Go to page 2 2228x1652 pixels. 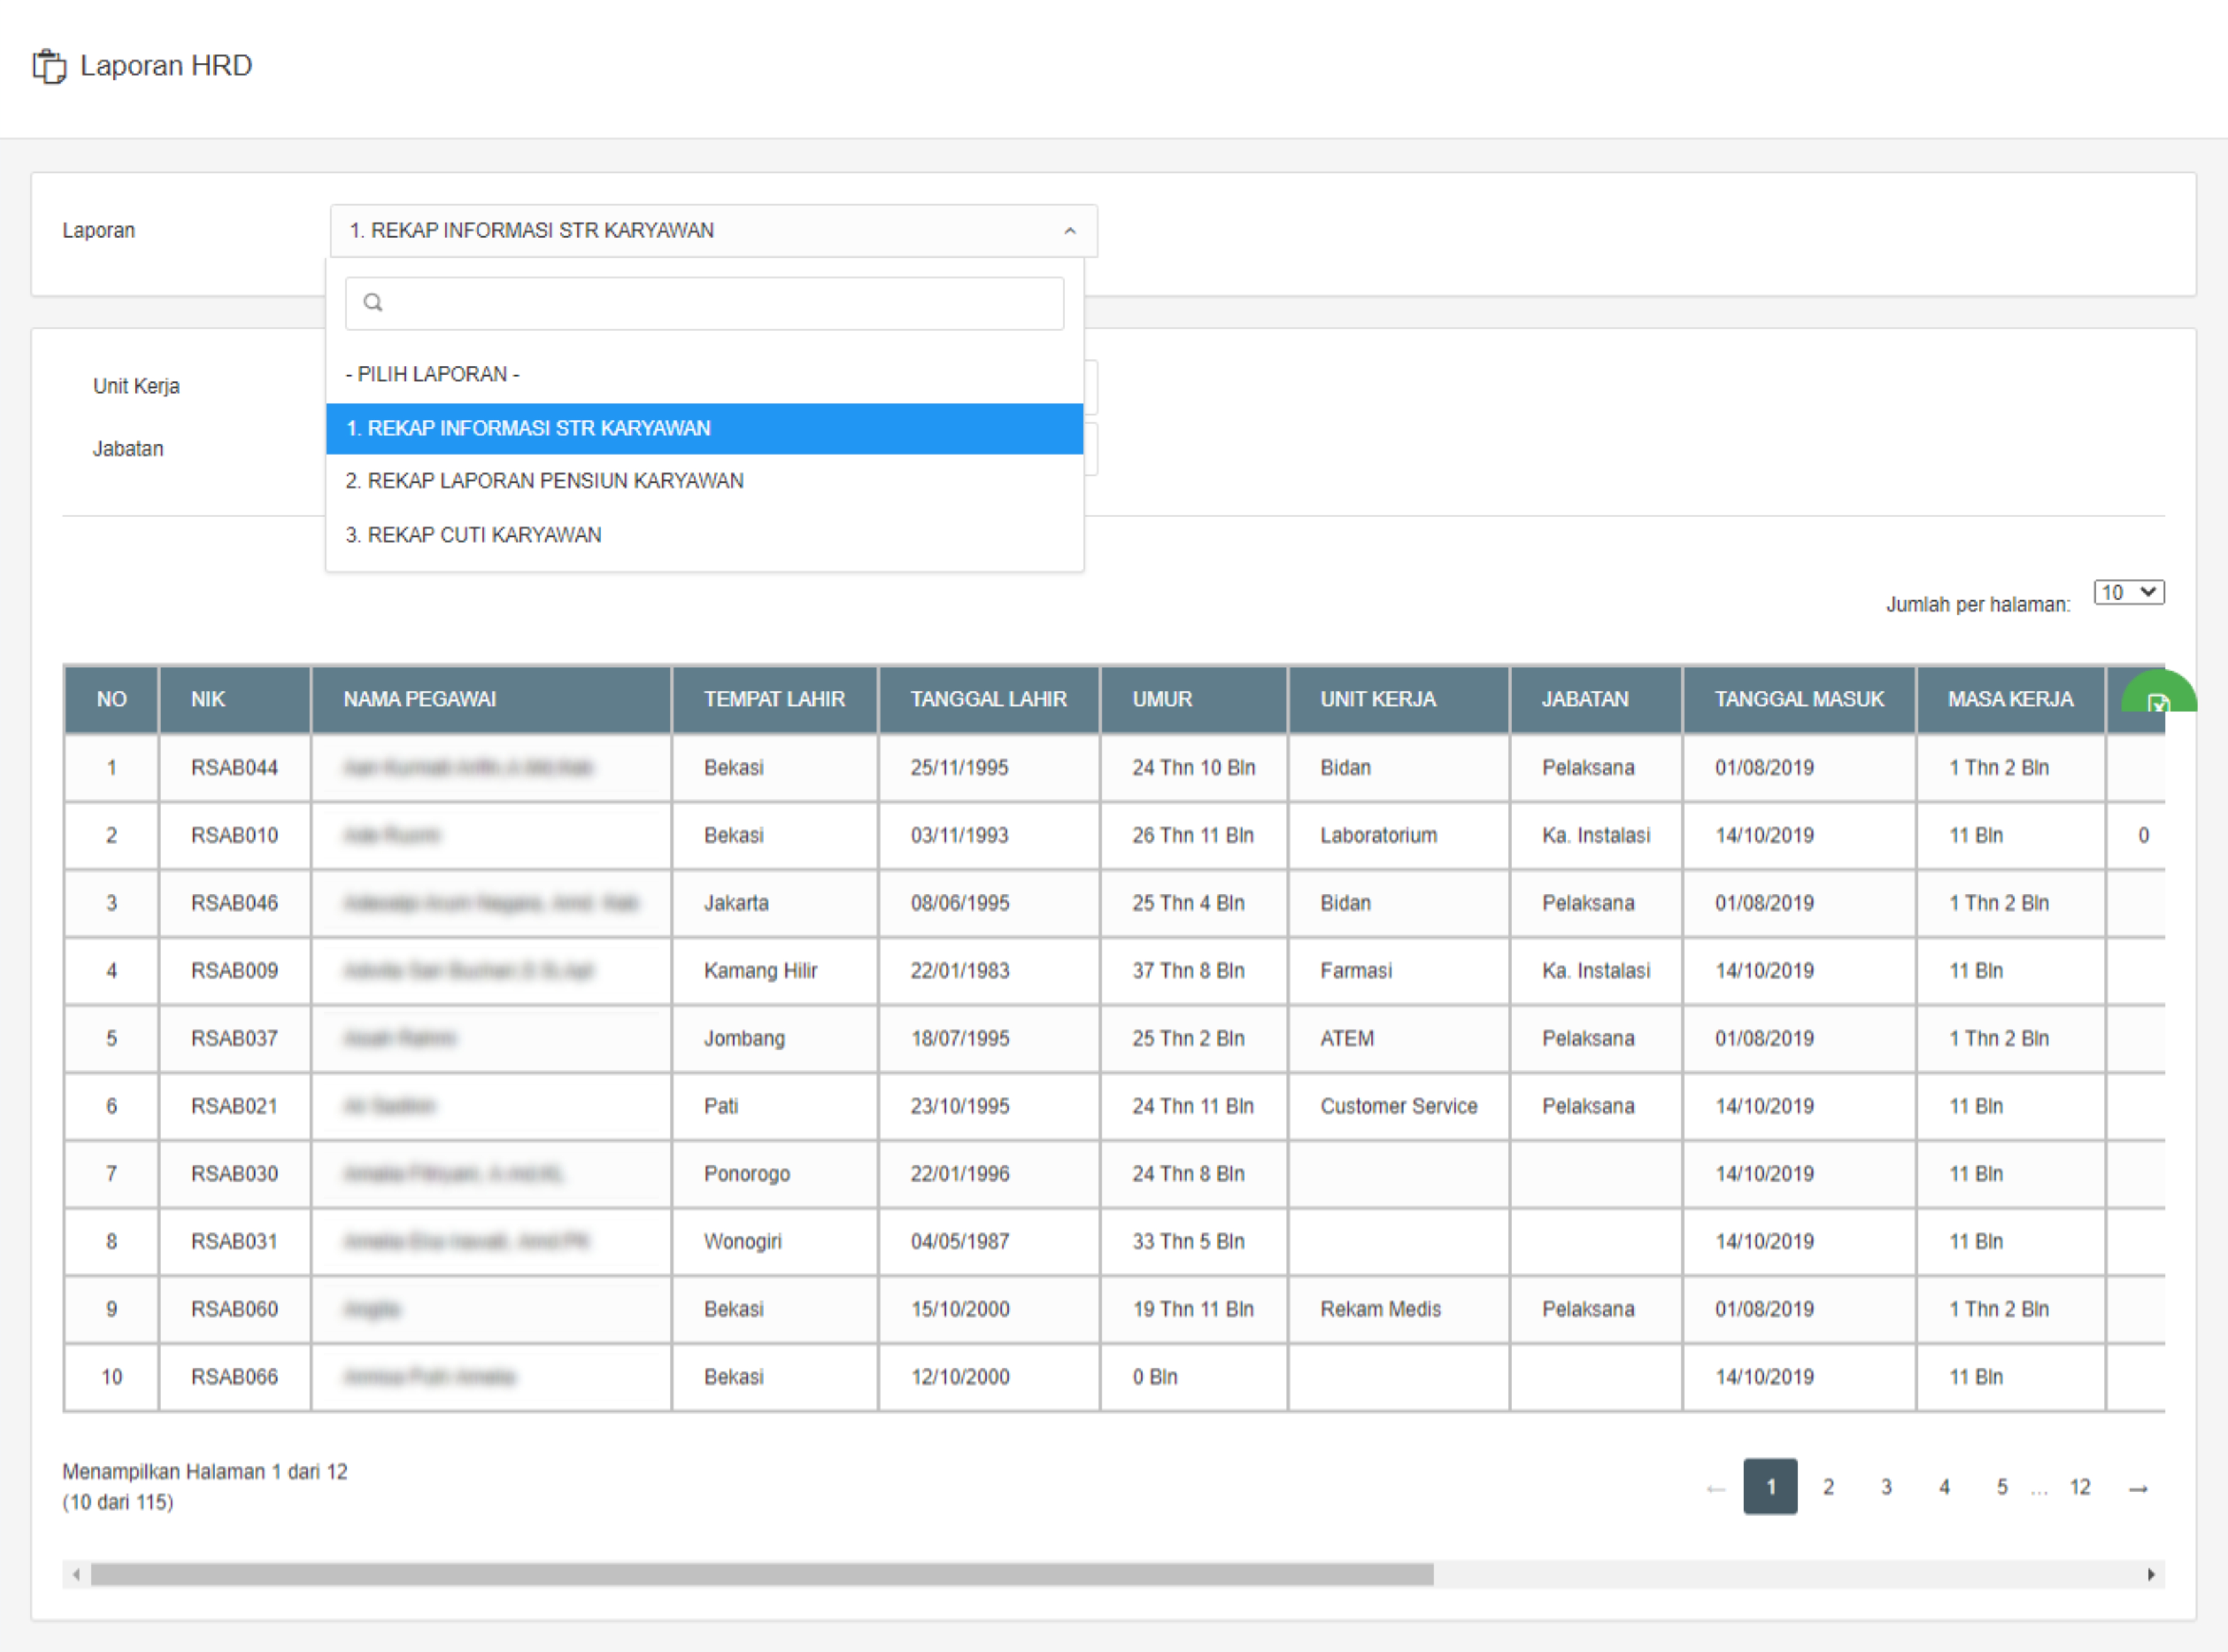click(x=1828, y=1487)
